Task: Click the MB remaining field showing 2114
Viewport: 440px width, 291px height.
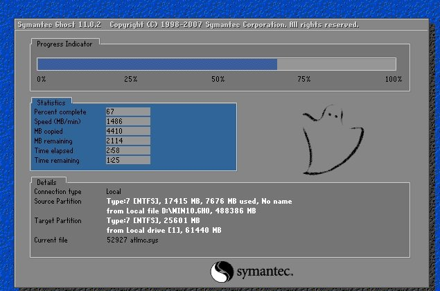Action: tap(127, 141)
